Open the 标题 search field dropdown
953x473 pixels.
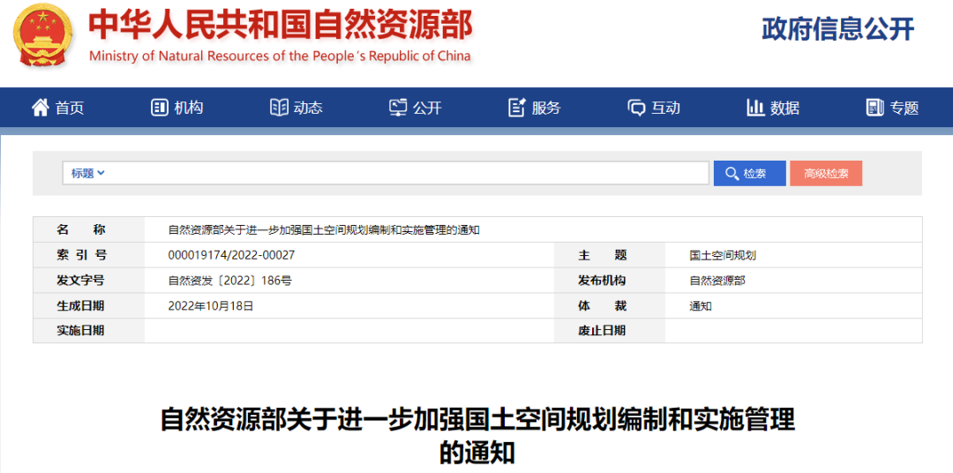coord(88,173)
